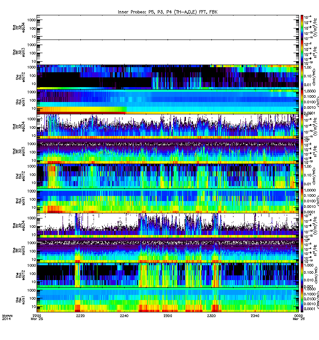Click the tha fbk scm1 spectrogram panel
Image resolution: width=319 pixels, height=340 pixels.
pyautogui.click(x=168, y=102)
